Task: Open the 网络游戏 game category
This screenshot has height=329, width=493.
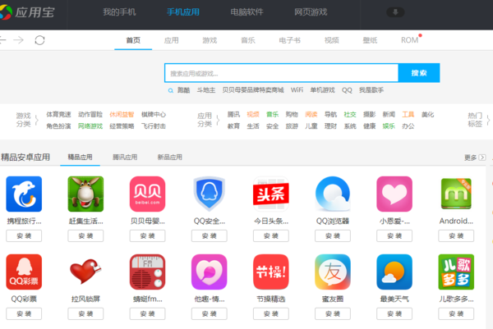Action: [x=90, y=126]
